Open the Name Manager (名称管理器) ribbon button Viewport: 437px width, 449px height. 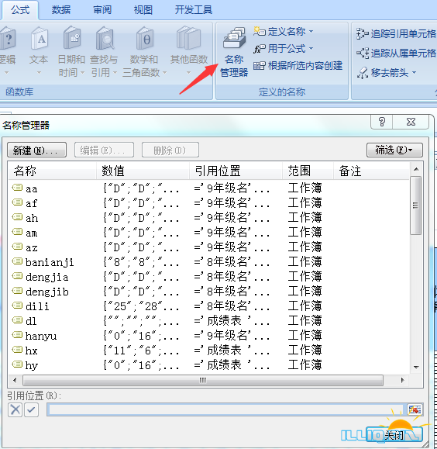click(x=234, y=53)
